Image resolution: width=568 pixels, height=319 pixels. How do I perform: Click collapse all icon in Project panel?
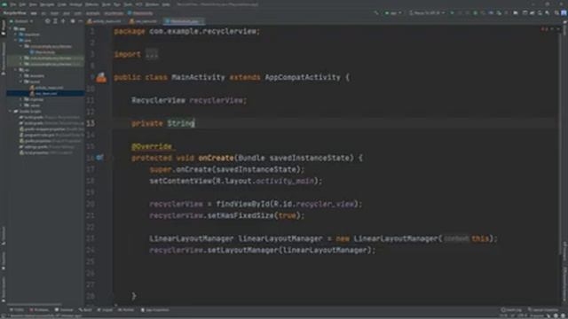point(63,21)
